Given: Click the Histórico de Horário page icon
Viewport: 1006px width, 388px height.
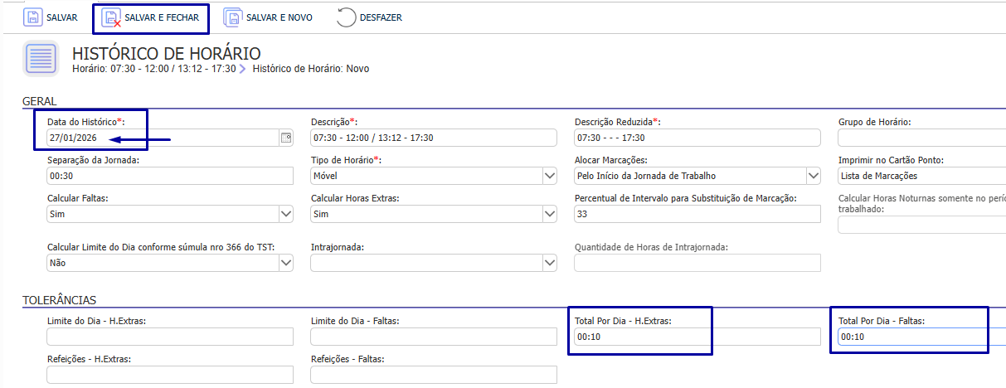Looking at the screenshot, I should (41, 59).
